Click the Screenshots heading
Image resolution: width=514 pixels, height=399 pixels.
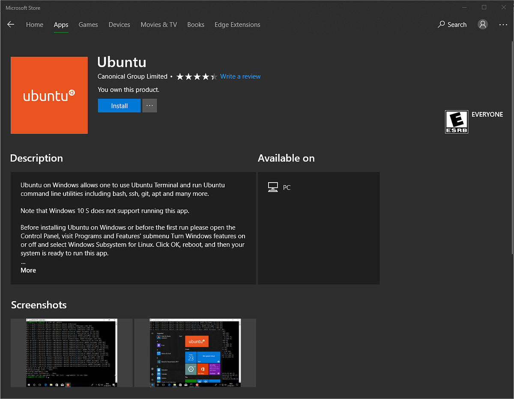(39, 305)
